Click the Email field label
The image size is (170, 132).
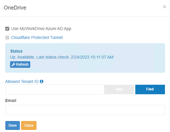click(11, 100)
